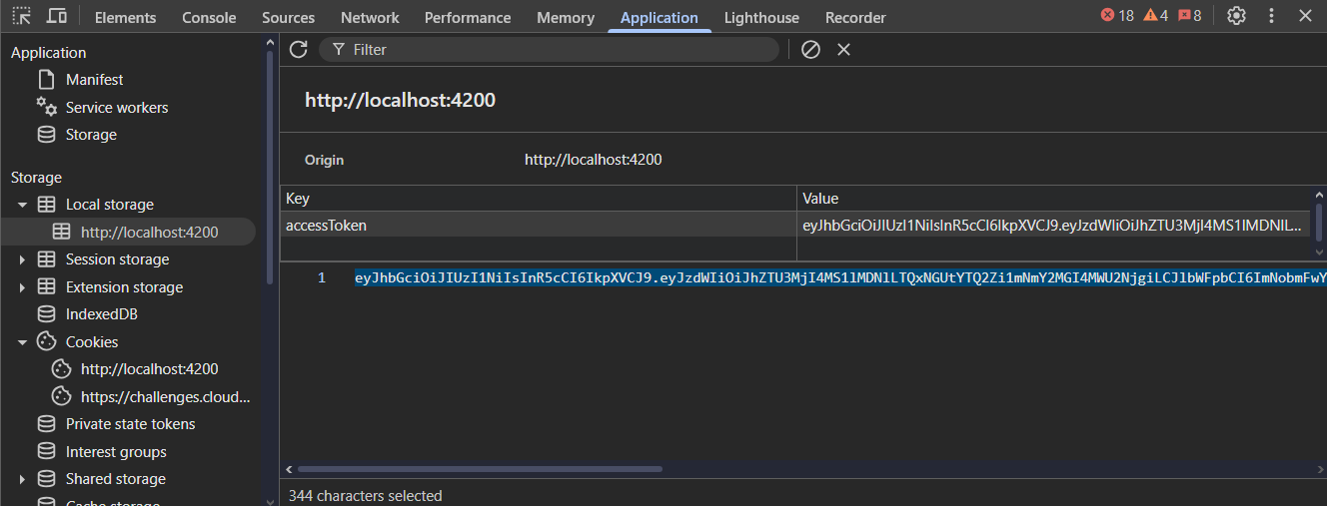Switch to the Console tab
Viewport: 1327px width, 506px height.
tap(209, 17)
